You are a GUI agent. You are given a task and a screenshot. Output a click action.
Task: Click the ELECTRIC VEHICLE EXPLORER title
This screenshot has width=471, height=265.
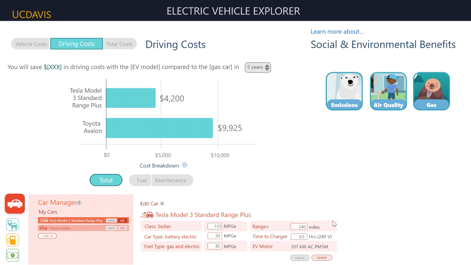coord(233,11)
